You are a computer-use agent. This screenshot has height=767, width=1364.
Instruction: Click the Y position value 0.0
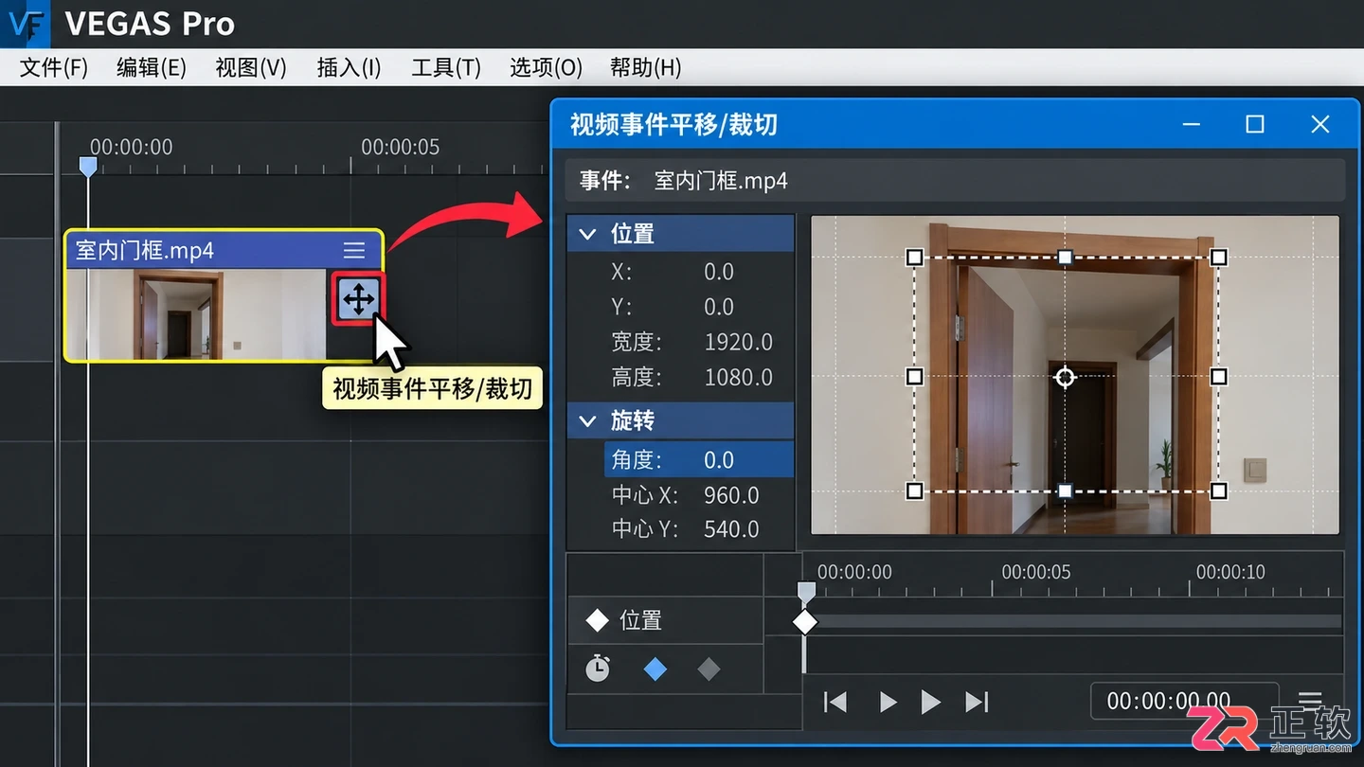(x=719, y=307)
